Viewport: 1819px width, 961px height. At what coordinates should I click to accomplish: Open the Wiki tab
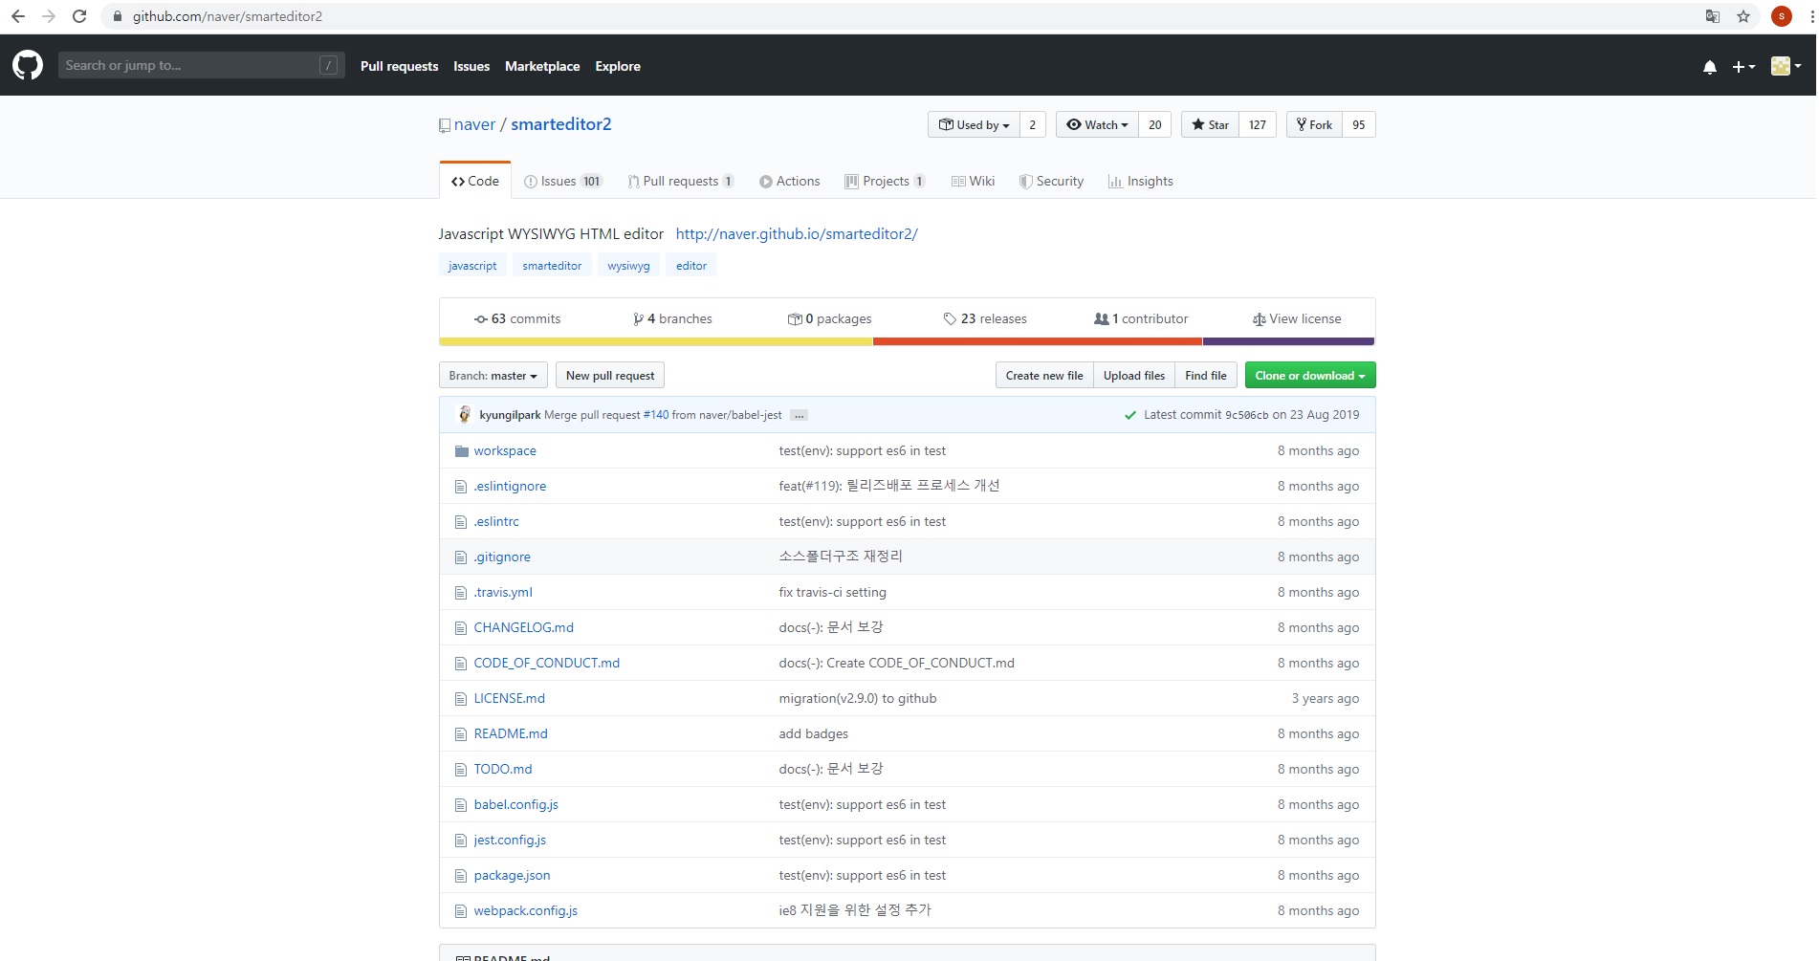974,182
